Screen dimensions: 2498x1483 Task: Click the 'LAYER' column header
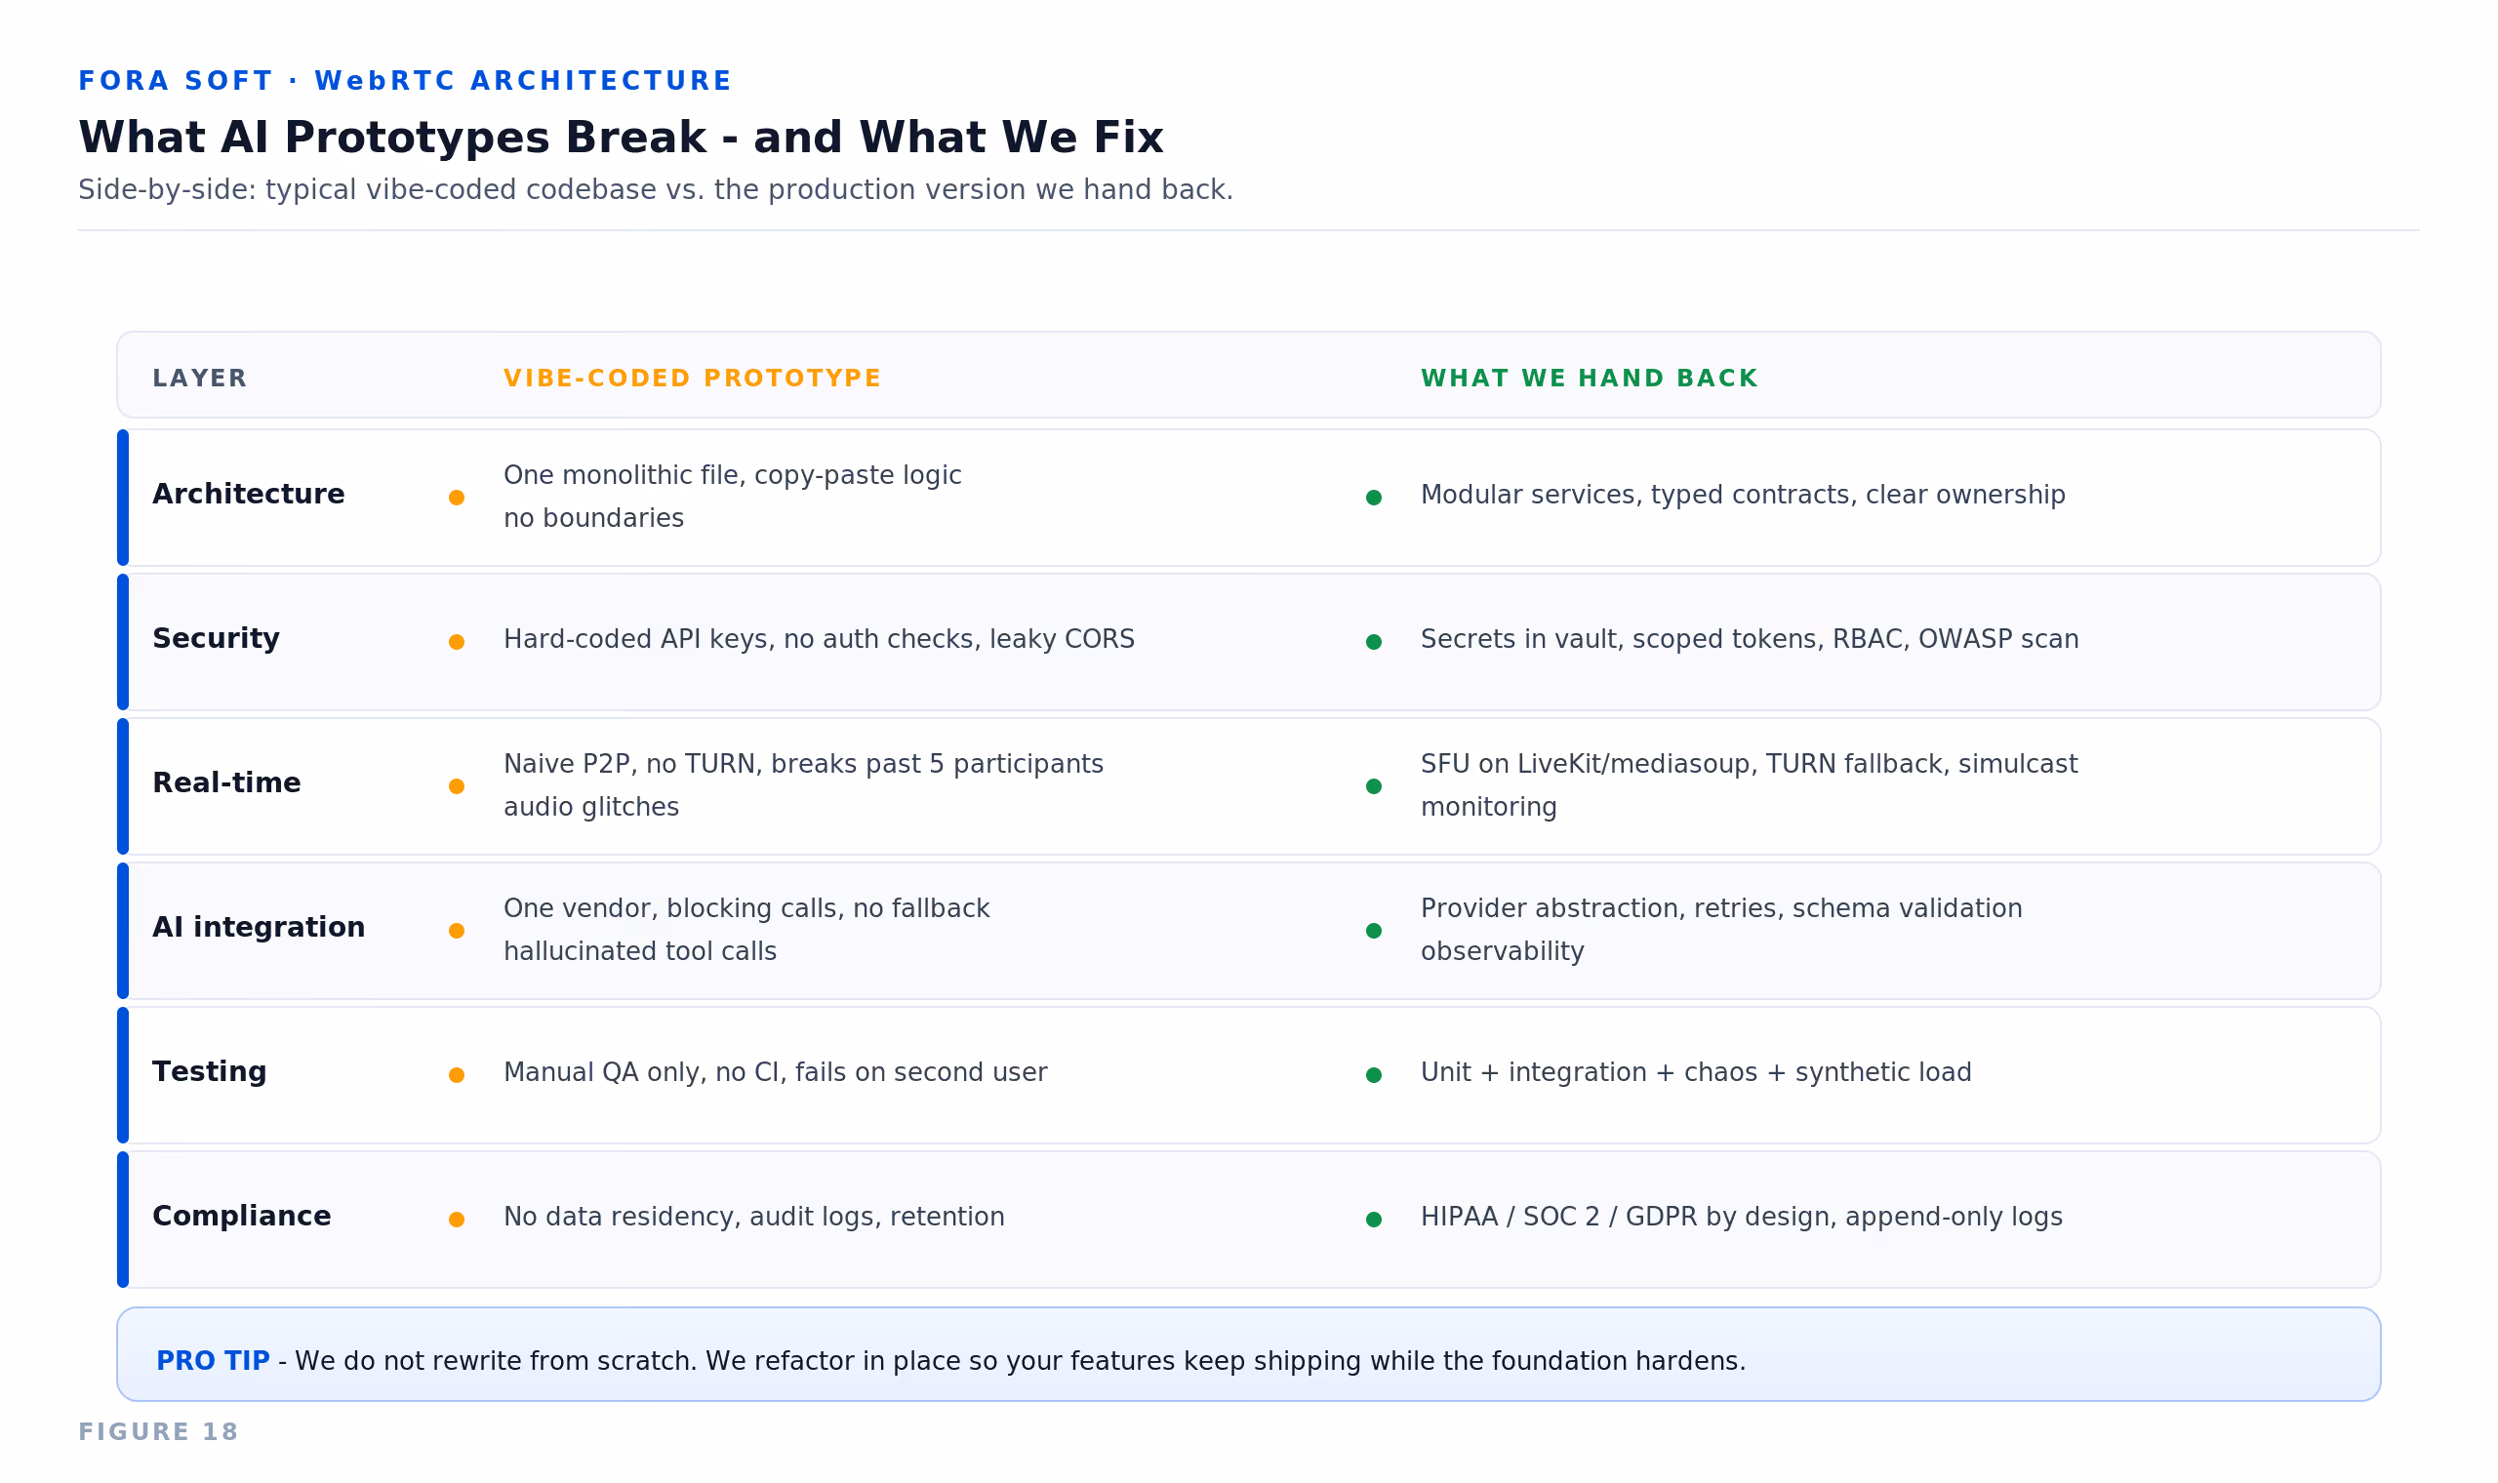point(199,379)
